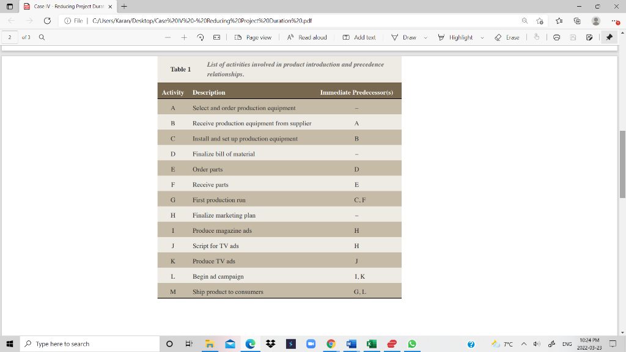This screenshot has height=352, width=626.
Task: Open weather widget showing 7°C
Action: pos(503,343)
